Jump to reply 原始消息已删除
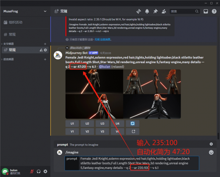Viewport: 220px width, 177px height. (80, 48)
